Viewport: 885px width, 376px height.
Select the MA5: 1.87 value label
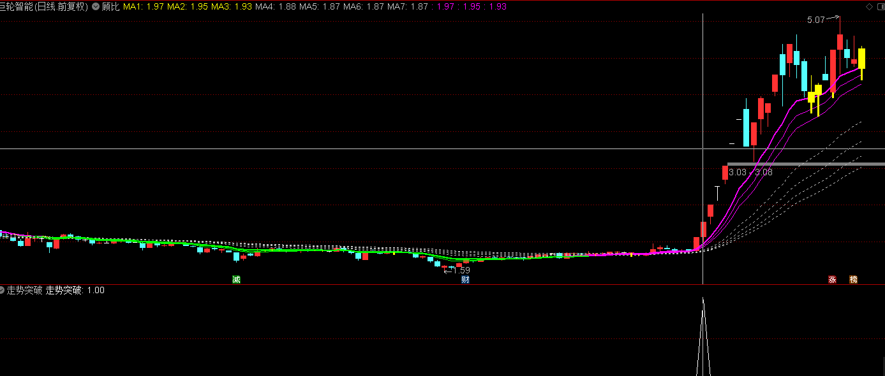coord(320,6)
